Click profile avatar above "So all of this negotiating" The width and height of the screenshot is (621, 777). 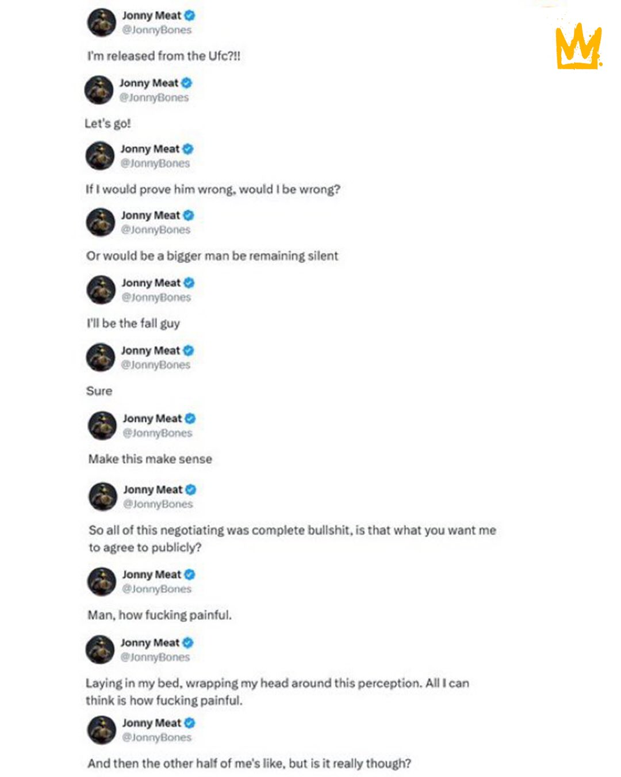click(x=102, y=497)
